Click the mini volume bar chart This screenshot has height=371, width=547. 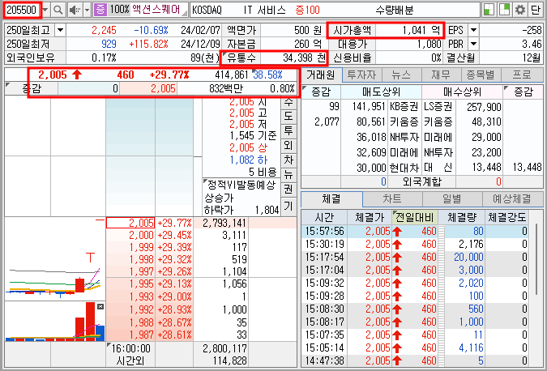tap(55, 322)
